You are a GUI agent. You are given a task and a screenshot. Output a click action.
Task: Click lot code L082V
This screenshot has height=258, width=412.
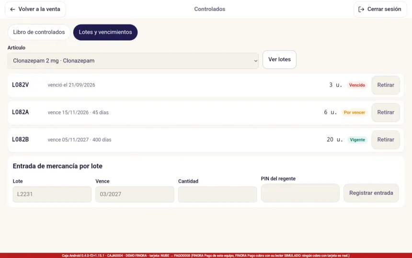pos(21,85)
